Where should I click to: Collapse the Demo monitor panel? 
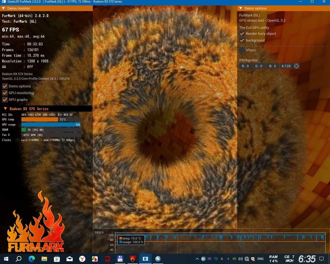tap(3, 8)
